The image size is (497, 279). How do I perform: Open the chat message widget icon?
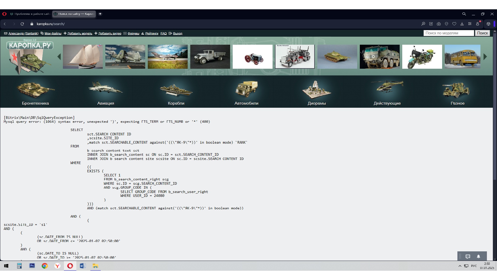[468, 257]
